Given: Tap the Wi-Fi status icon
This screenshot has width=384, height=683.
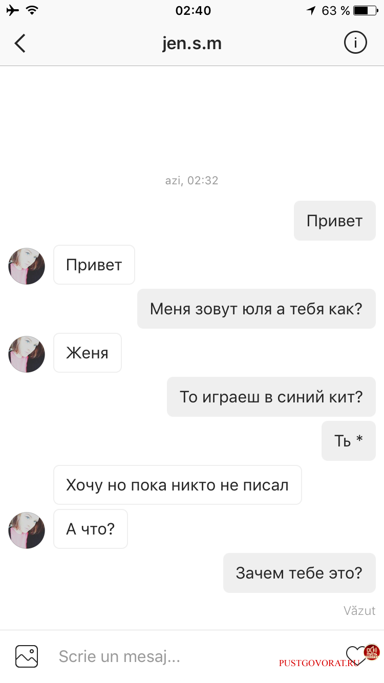Looking at the screenshot, I should (32, 10).
